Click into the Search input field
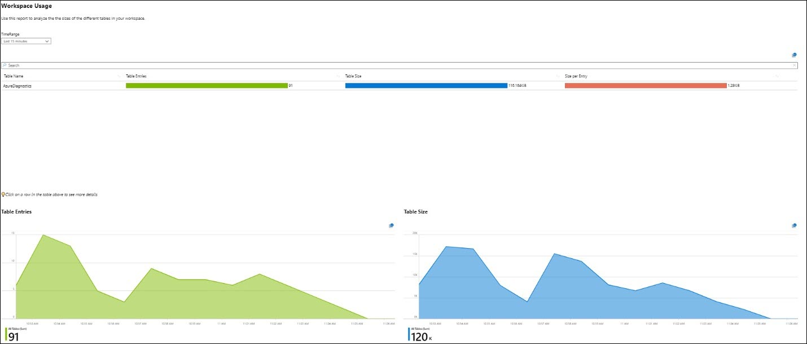 click(113, 65)
